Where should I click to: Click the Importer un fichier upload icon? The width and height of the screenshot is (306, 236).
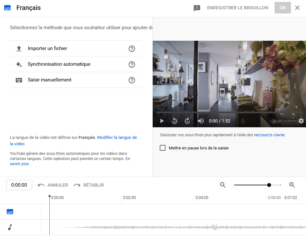[19, 48]
